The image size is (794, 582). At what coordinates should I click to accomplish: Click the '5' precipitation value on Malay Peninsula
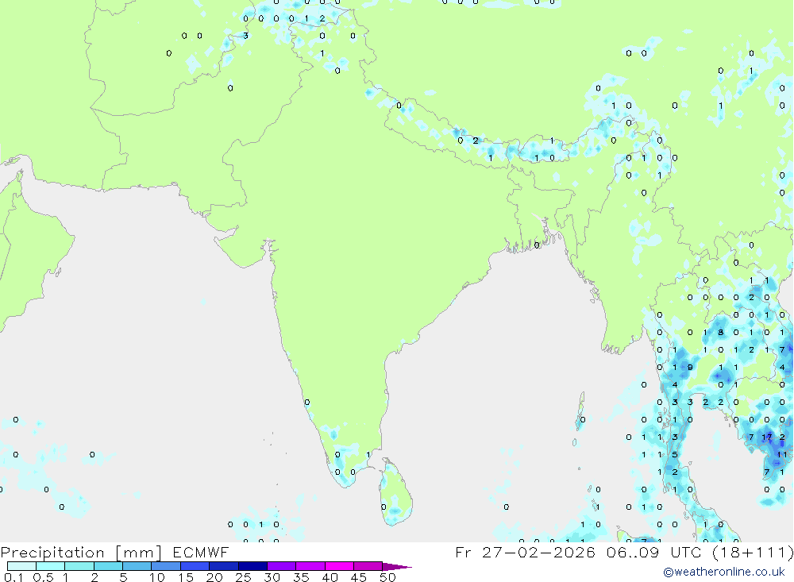tap(674, 454)
